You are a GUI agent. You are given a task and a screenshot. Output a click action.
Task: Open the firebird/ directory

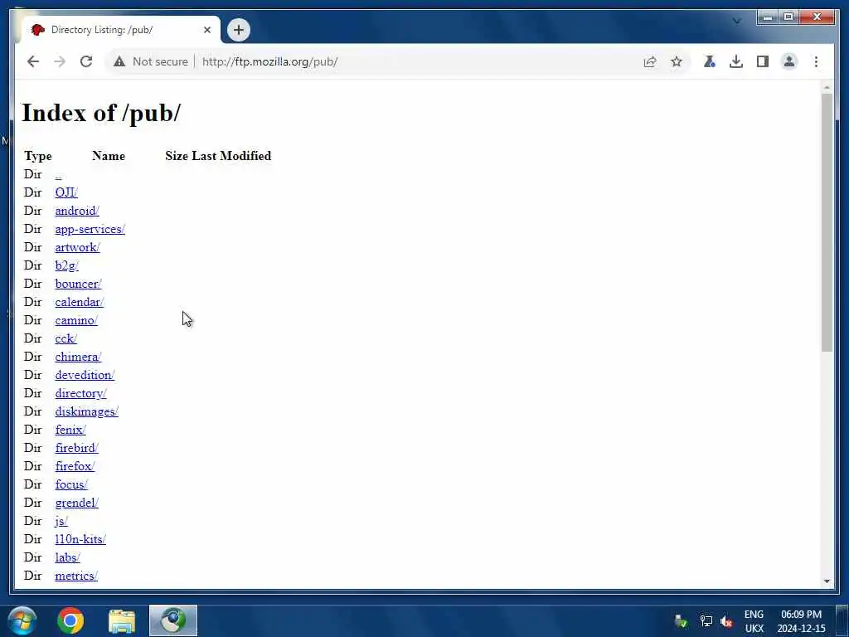coord(77,449)
